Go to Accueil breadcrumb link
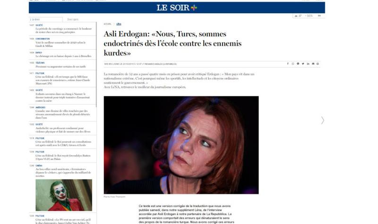378x224 pixels. 108,24
